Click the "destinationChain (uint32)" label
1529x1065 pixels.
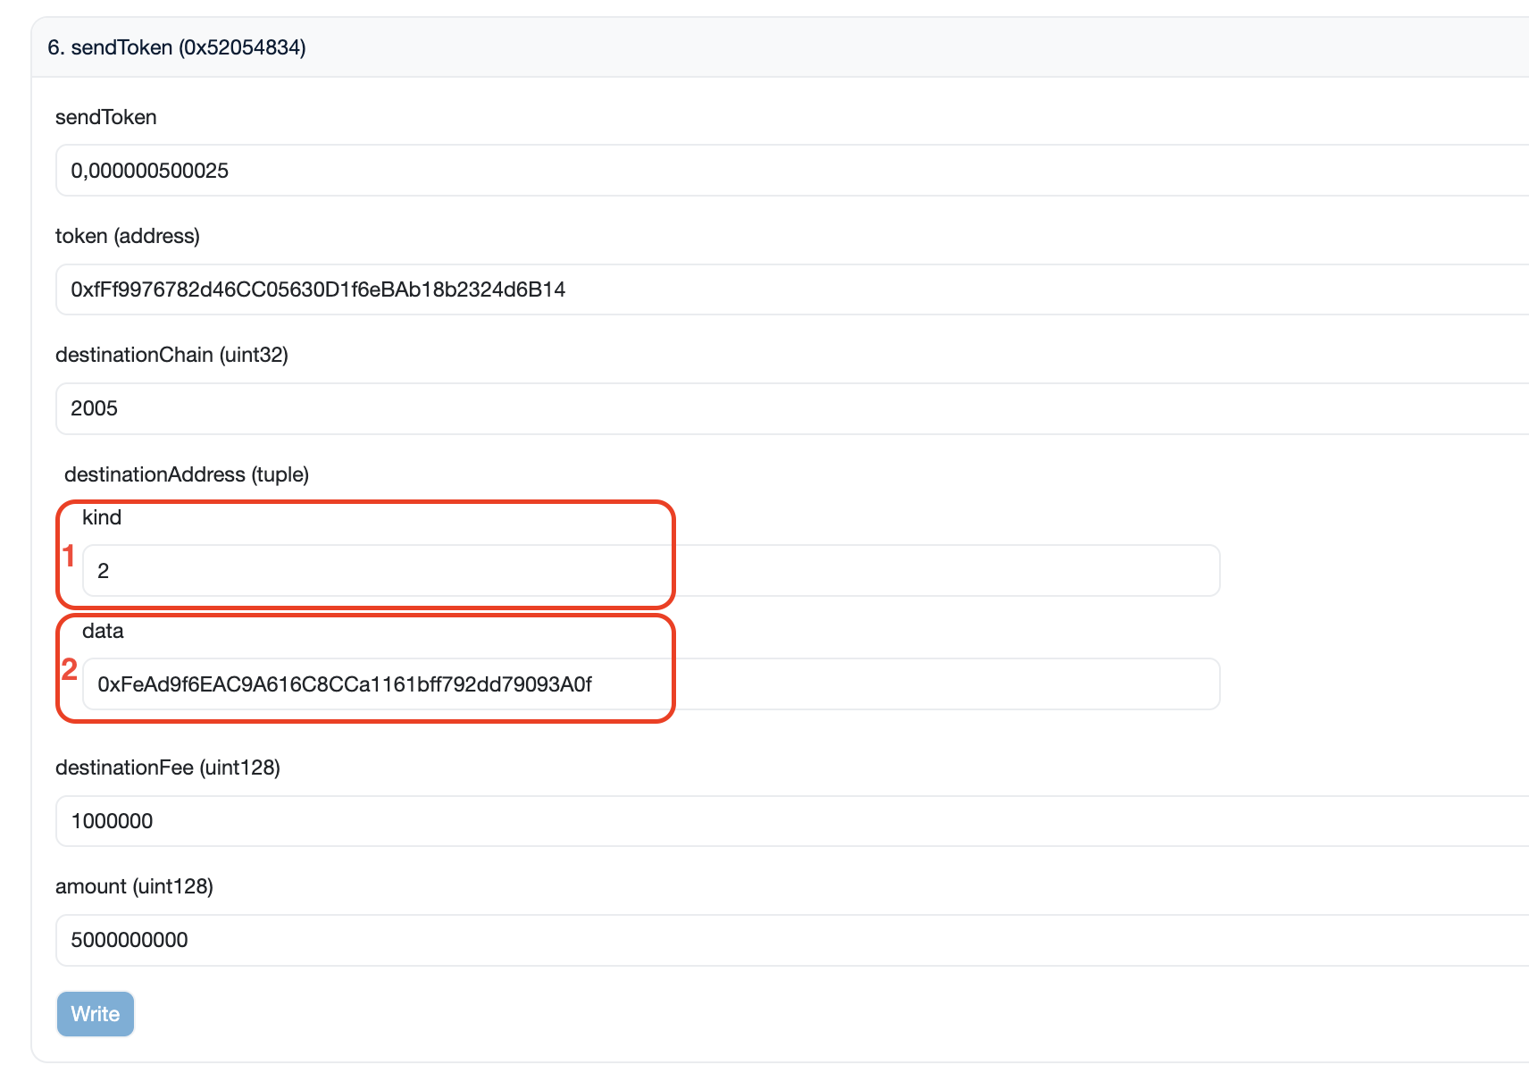tap(171, 355)
